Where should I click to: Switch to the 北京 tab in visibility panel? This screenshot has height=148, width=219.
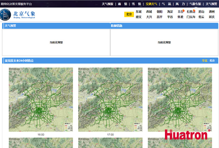tap(212, 61)
